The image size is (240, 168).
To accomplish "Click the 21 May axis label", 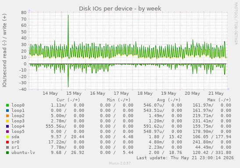I will (216, 93).
